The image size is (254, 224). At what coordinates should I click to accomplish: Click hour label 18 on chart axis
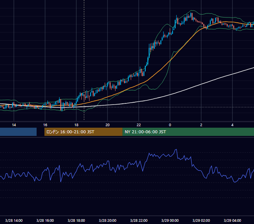click(x=76, y=125)
